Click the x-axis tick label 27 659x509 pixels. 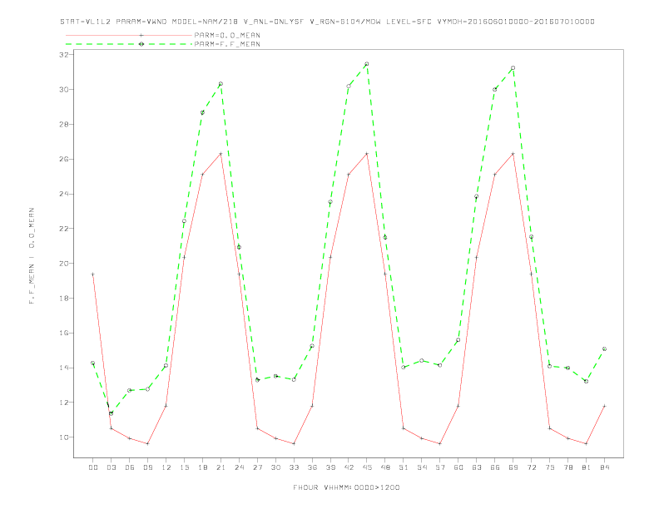[x=257, y=467]
